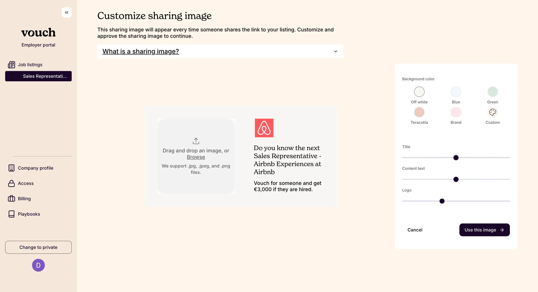Click the 'Background color' label
Image resolution: width=538 pixels, height=292 pixels.
click(x=418, y=79)
